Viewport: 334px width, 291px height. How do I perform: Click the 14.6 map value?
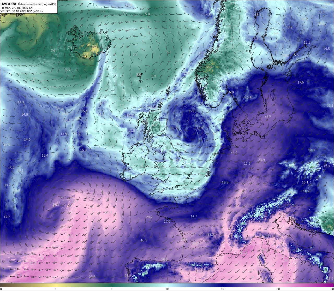point(27,139)
